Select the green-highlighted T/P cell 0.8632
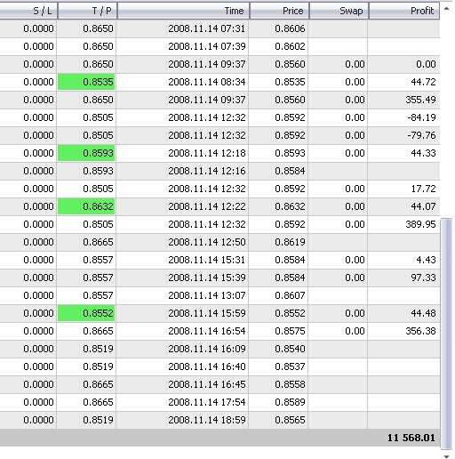The width and height of the screenshot is (455, 459). pyautogui.click(x=86, y=206)
